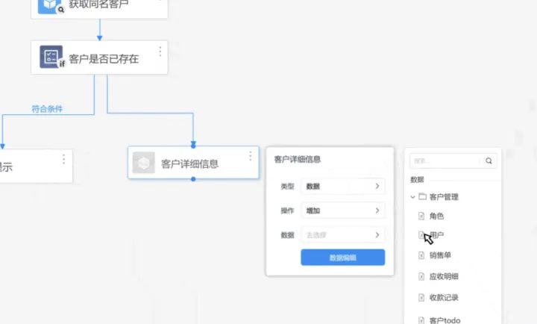
Task: Select 角色 in the data list
Action: click(x=436, y=216)
